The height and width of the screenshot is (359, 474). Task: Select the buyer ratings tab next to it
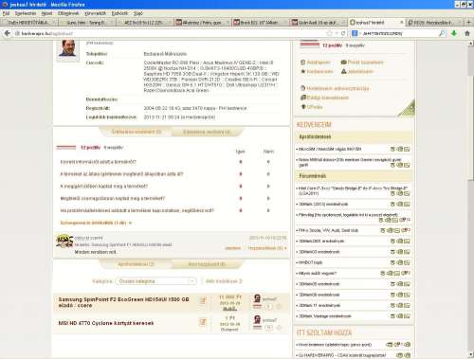tap(207, 132)
